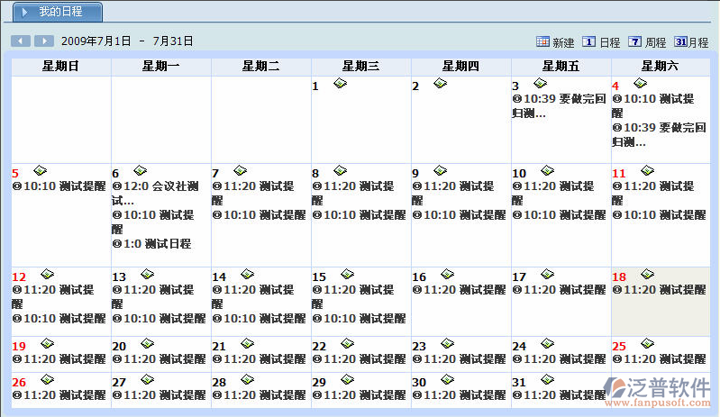Click the add-event icon on July 1
This screenshot has height=417, width=720.
click(340, 84)
